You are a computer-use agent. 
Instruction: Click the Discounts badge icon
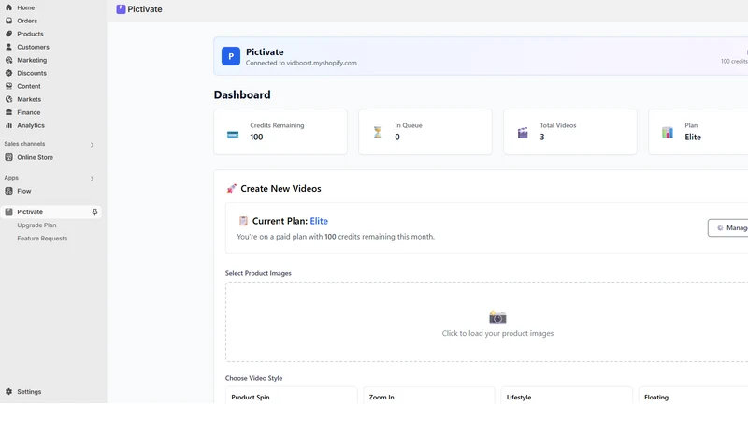point(8,73)
